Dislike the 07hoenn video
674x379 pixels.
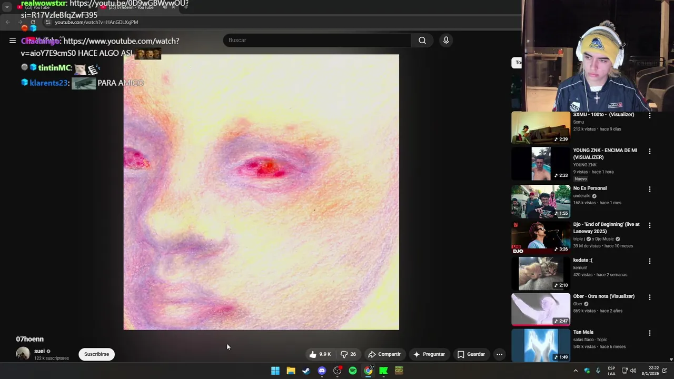[x=348, y=354]
